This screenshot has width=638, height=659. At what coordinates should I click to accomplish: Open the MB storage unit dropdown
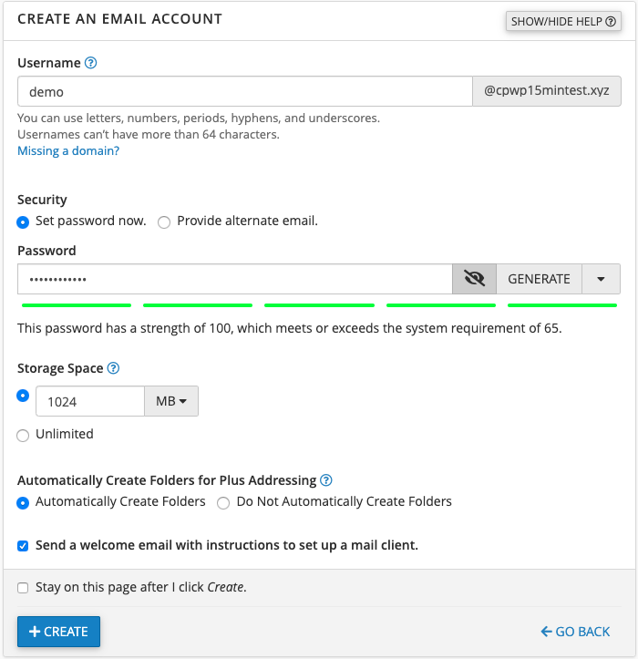171,401
